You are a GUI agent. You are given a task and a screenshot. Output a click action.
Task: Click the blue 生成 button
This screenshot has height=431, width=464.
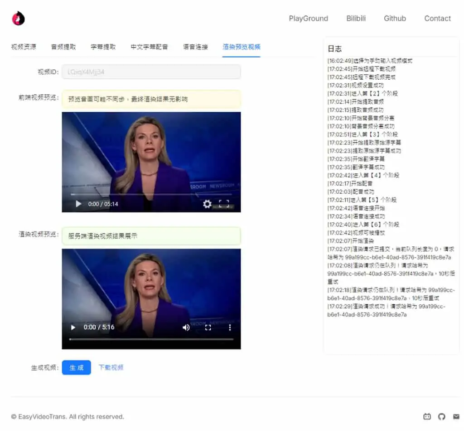coord(76,368)
